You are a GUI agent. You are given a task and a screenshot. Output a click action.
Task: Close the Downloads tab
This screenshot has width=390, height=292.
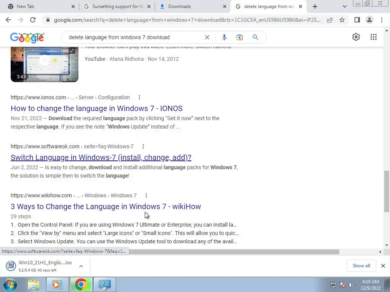(x=225, y=6)
